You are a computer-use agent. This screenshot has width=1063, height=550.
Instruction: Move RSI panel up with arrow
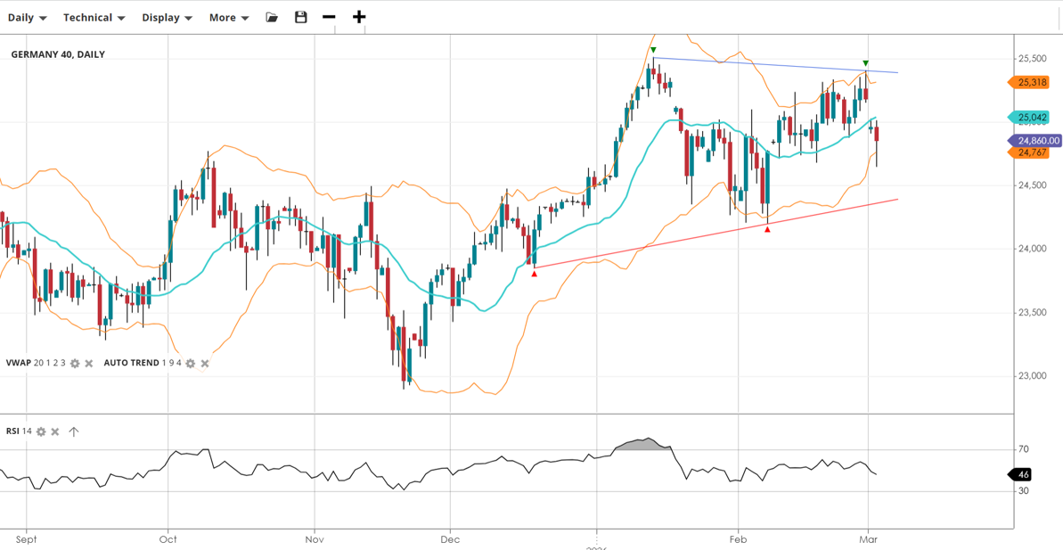74,432
